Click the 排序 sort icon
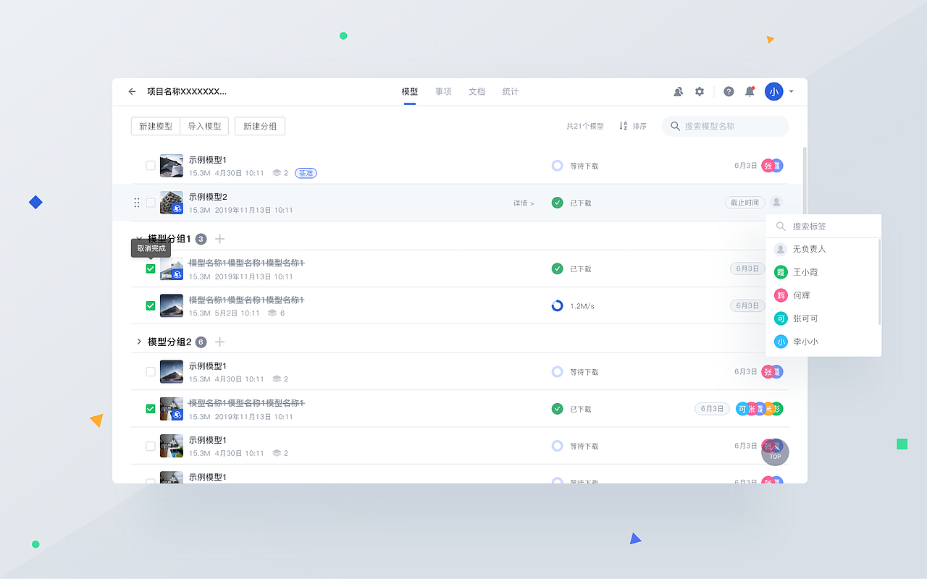Viewport: 927px width, 579px height. click(x=623, y=126)
